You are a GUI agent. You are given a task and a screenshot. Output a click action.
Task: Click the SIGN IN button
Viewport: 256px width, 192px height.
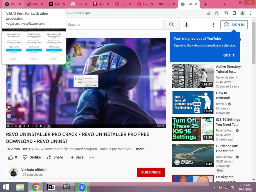(x=234, y=25)
